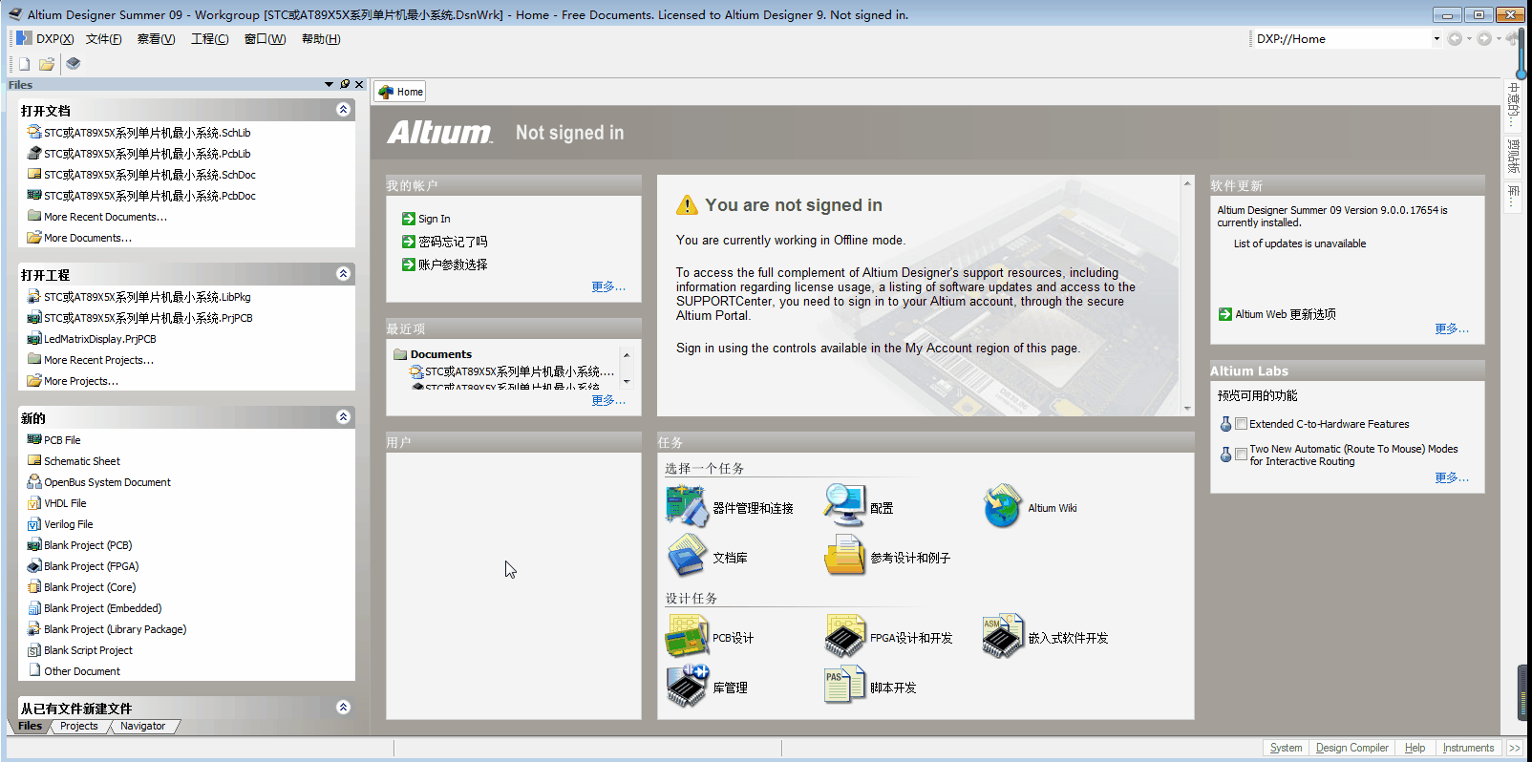Click the workspace panel toolbar icon

pyautogui.click(x=73, y=64)
